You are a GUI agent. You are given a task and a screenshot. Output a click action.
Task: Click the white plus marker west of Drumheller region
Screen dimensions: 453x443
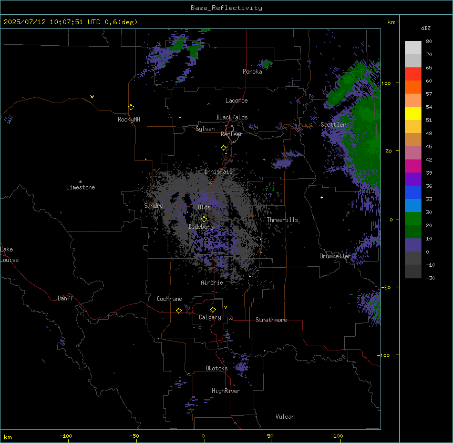pyautogui.click(x=322, y=197)
